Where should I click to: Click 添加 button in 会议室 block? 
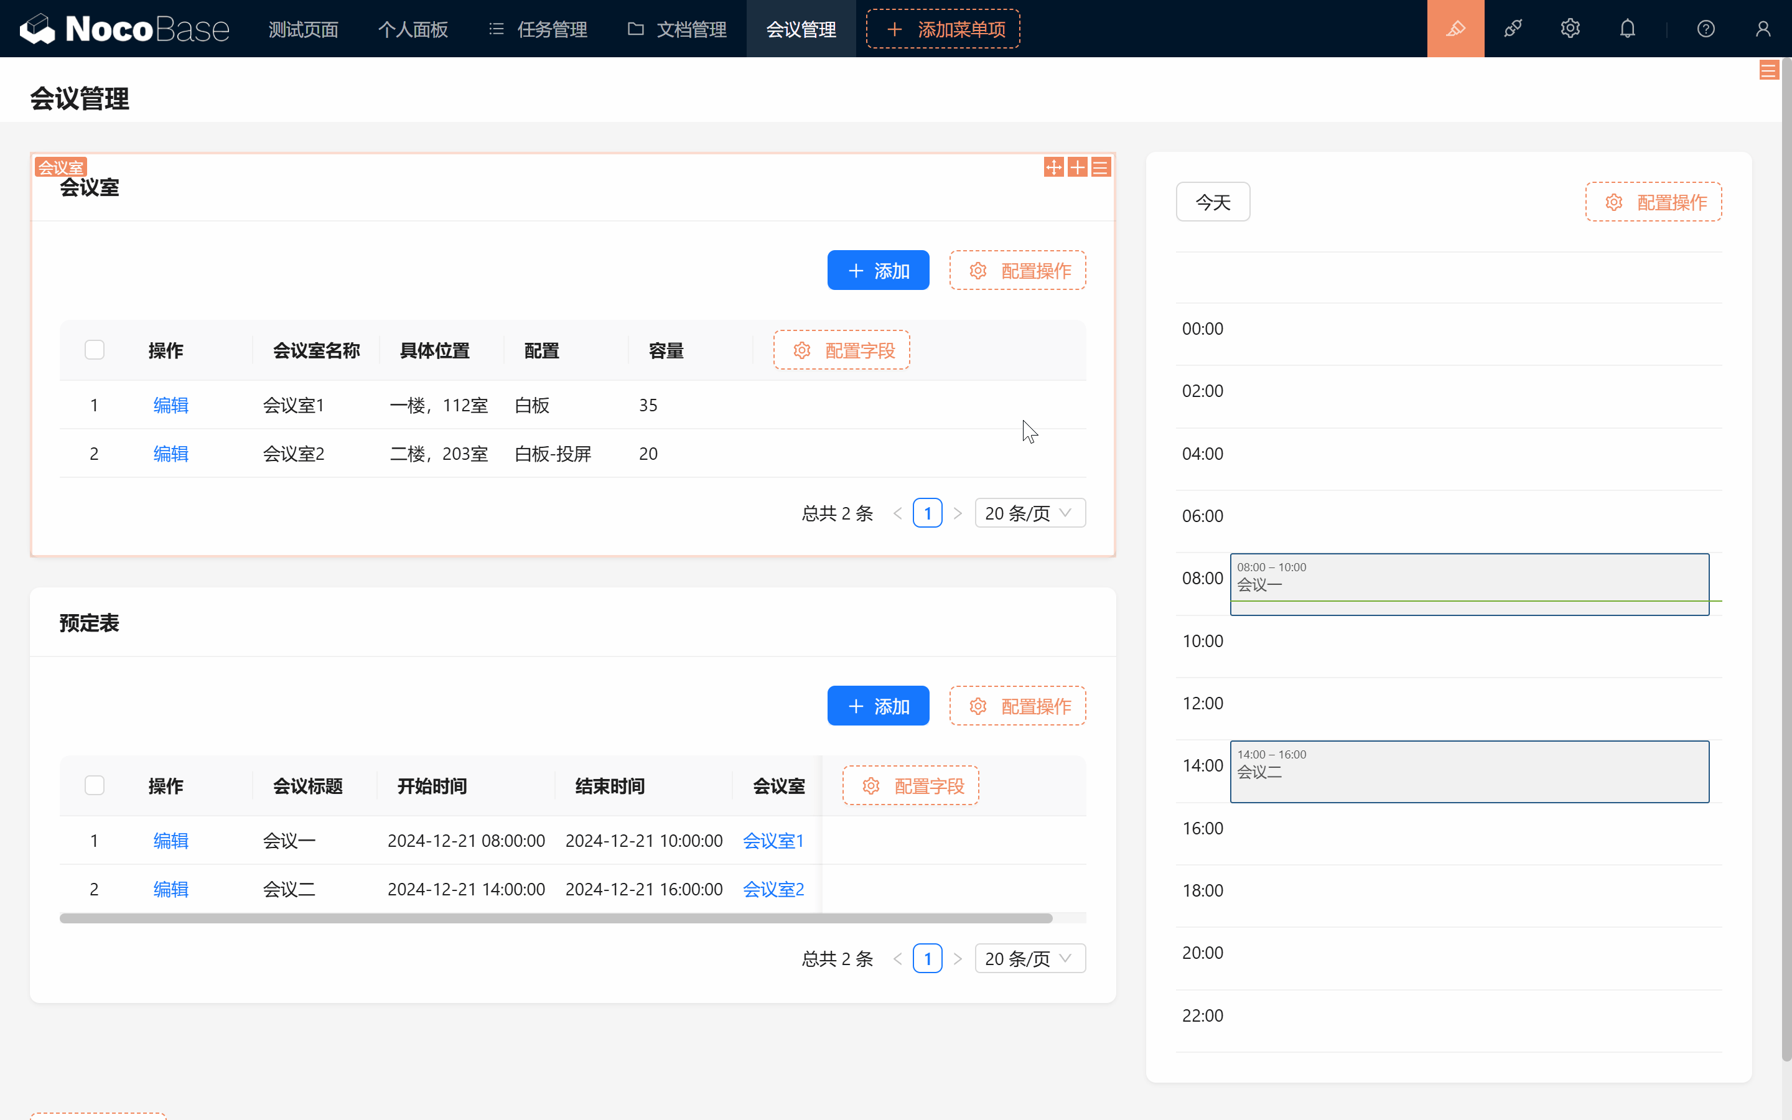(x=877, y=271)
